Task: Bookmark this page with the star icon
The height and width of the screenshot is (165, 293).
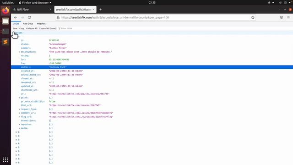Action: [x=253, y=17]
